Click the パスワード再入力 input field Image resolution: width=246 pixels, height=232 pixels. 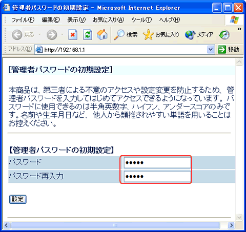157,177
